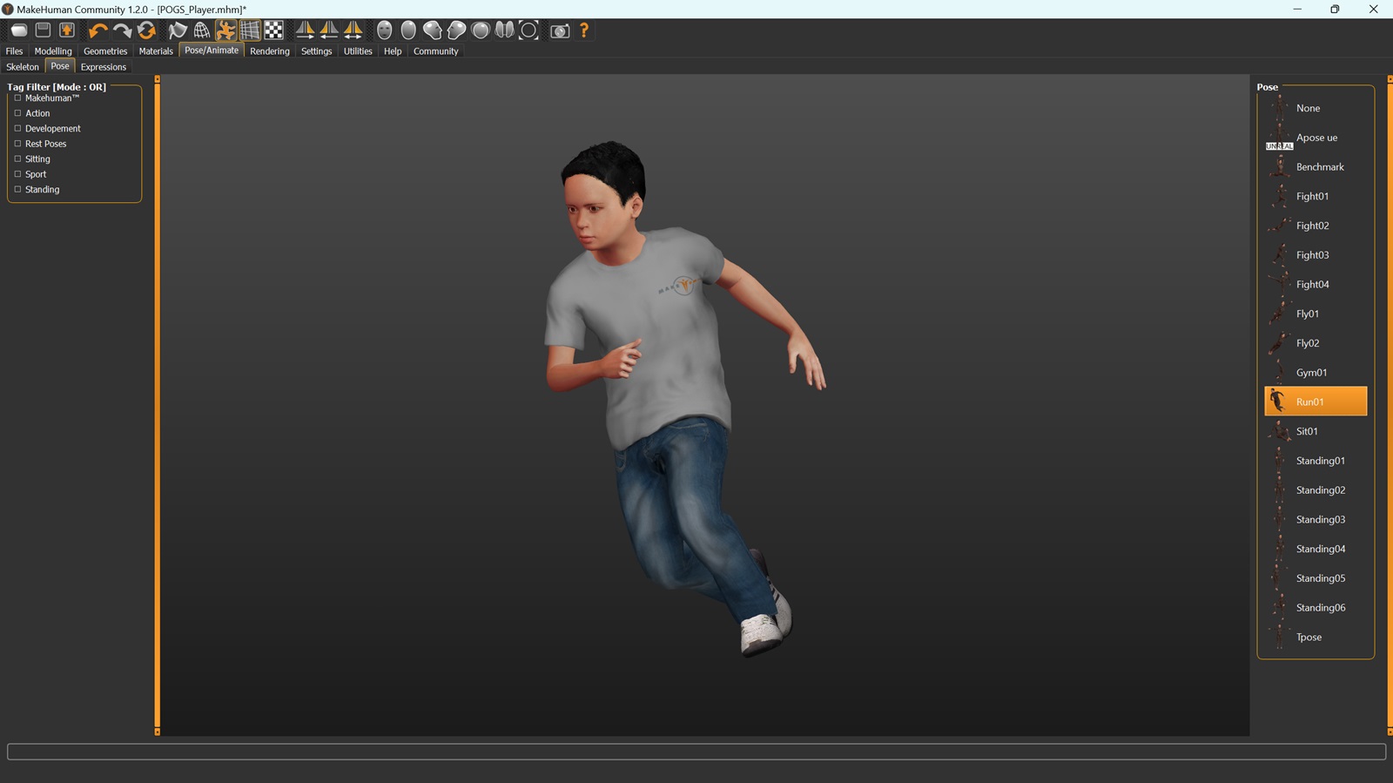Switch to left side view head icon
This screenshot has height=783, width=1393.
click(x=433, y=30)
